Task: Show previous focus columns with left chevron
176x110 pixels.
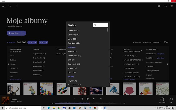Action: (x=8, y=64)
